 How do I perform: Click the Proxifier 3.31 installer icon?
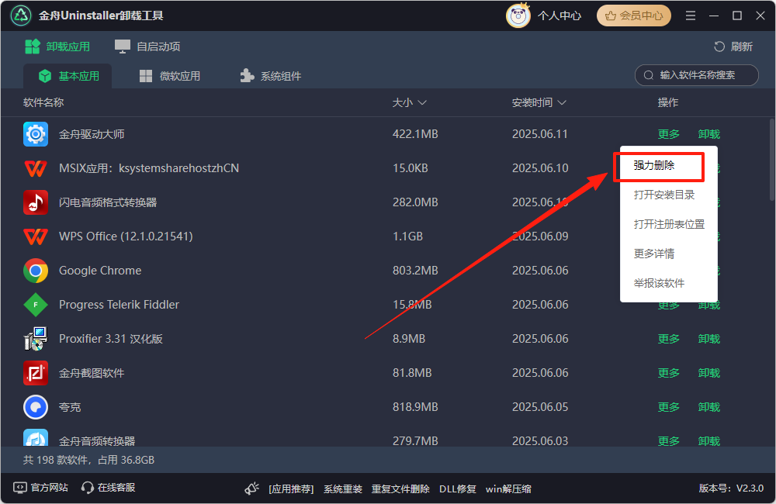pyautogui.click(x=36, y=339)
